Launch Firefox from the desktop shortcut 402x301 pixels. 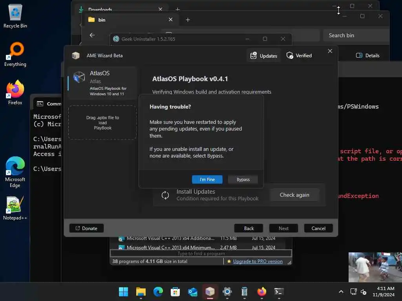(x=15, y=92)
